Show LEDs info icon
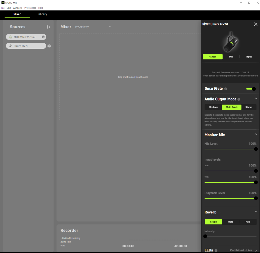This screenshot has height=253, width=260. [x=216, y=250]
